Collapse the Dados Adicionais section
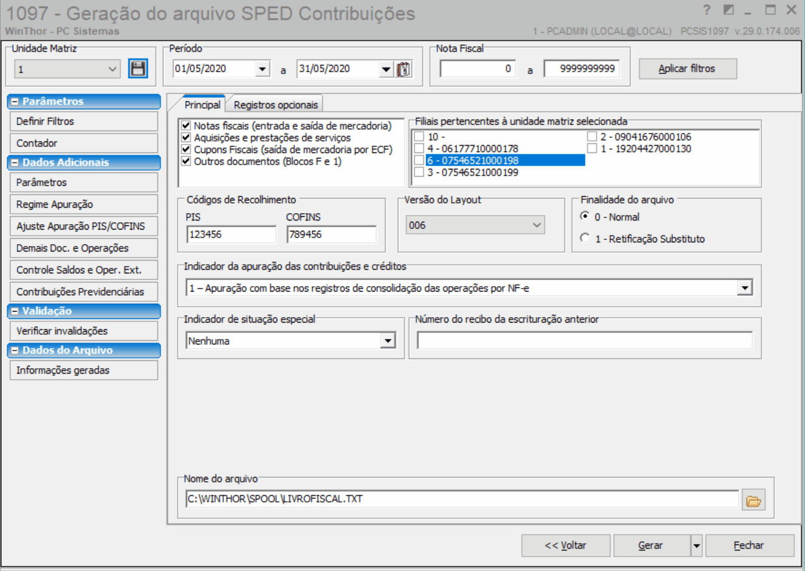This screenshot has height=571, width=805. (x=15, y=163)
